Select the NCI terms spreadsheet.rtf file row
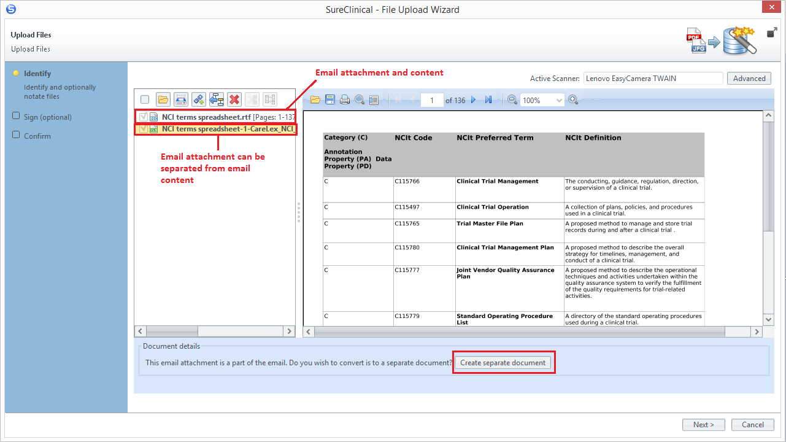The height and width of the screenshot is (442, 786). (215, 117)
